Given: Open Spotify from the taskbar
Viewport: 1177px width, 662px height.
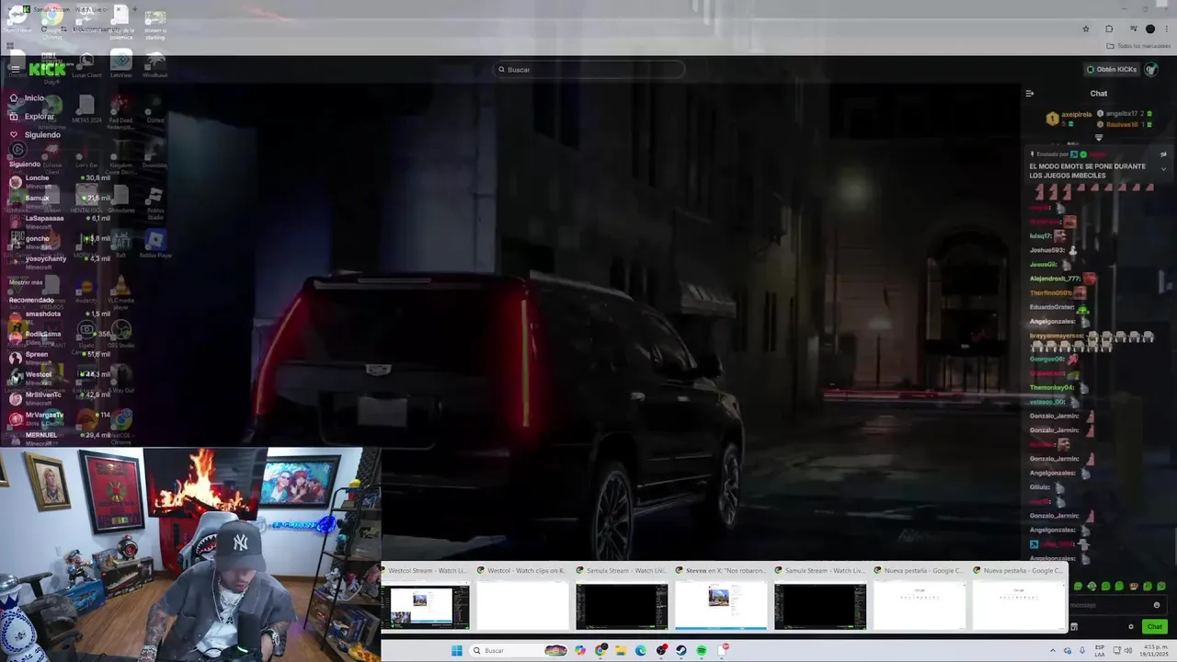Looking at the screenshot, I should tap(702, 651).
